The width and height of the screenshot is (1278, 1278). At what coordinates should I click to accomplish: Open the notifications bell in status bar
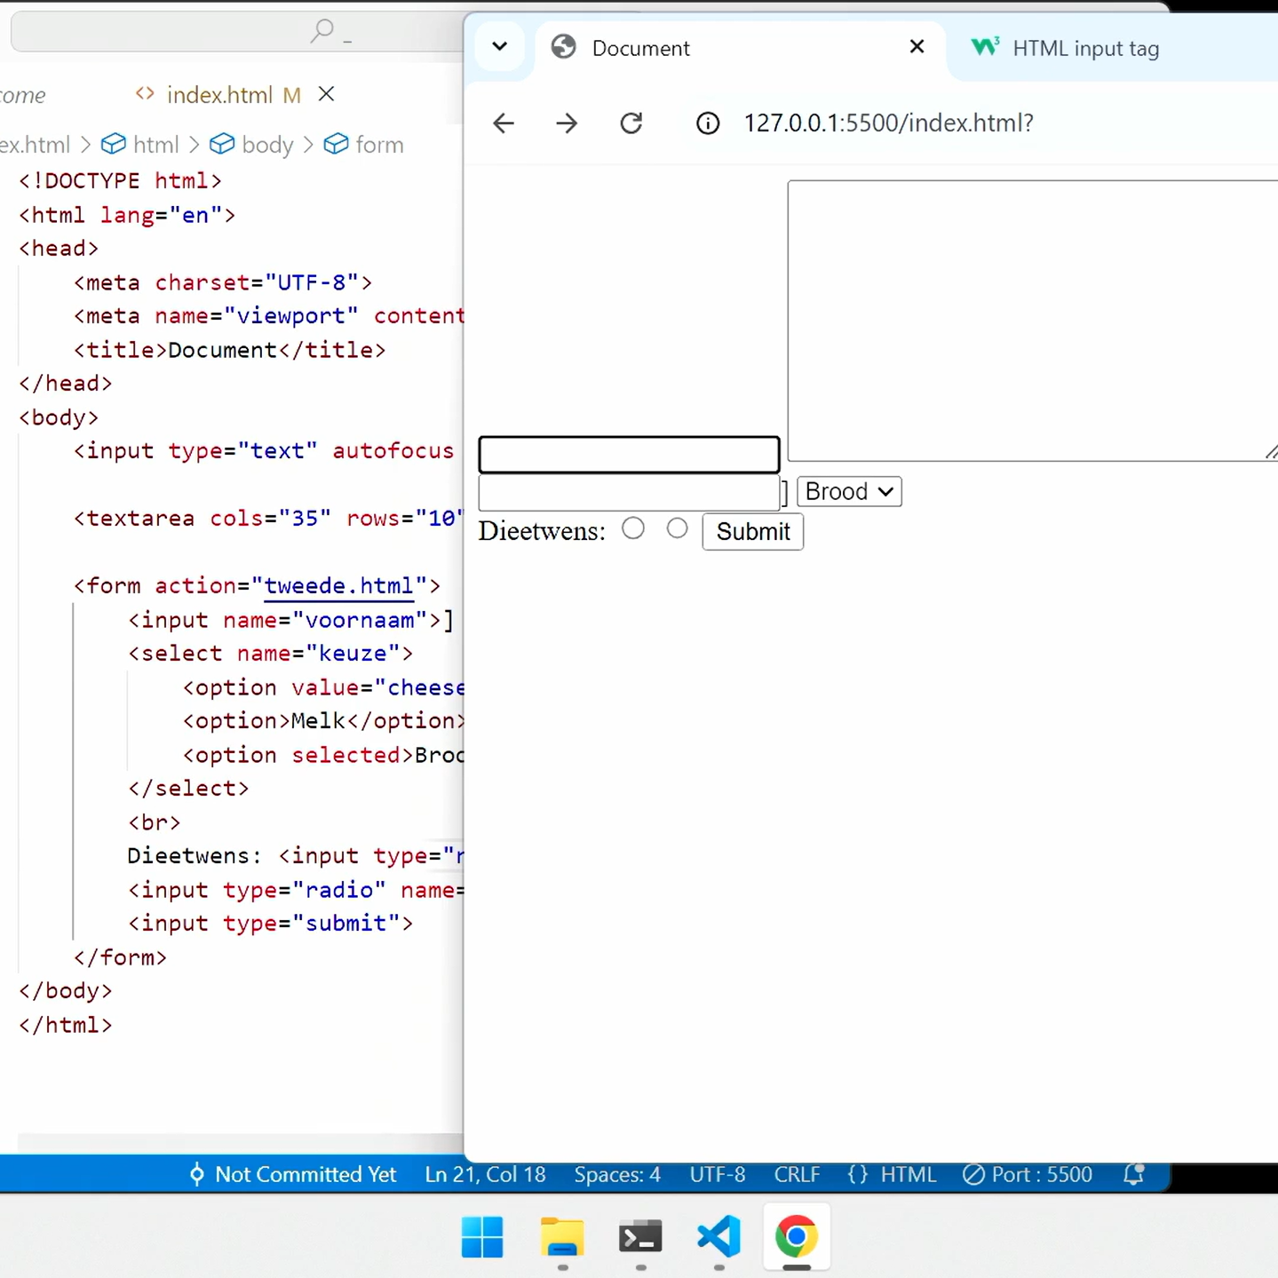point(1133,1174)
